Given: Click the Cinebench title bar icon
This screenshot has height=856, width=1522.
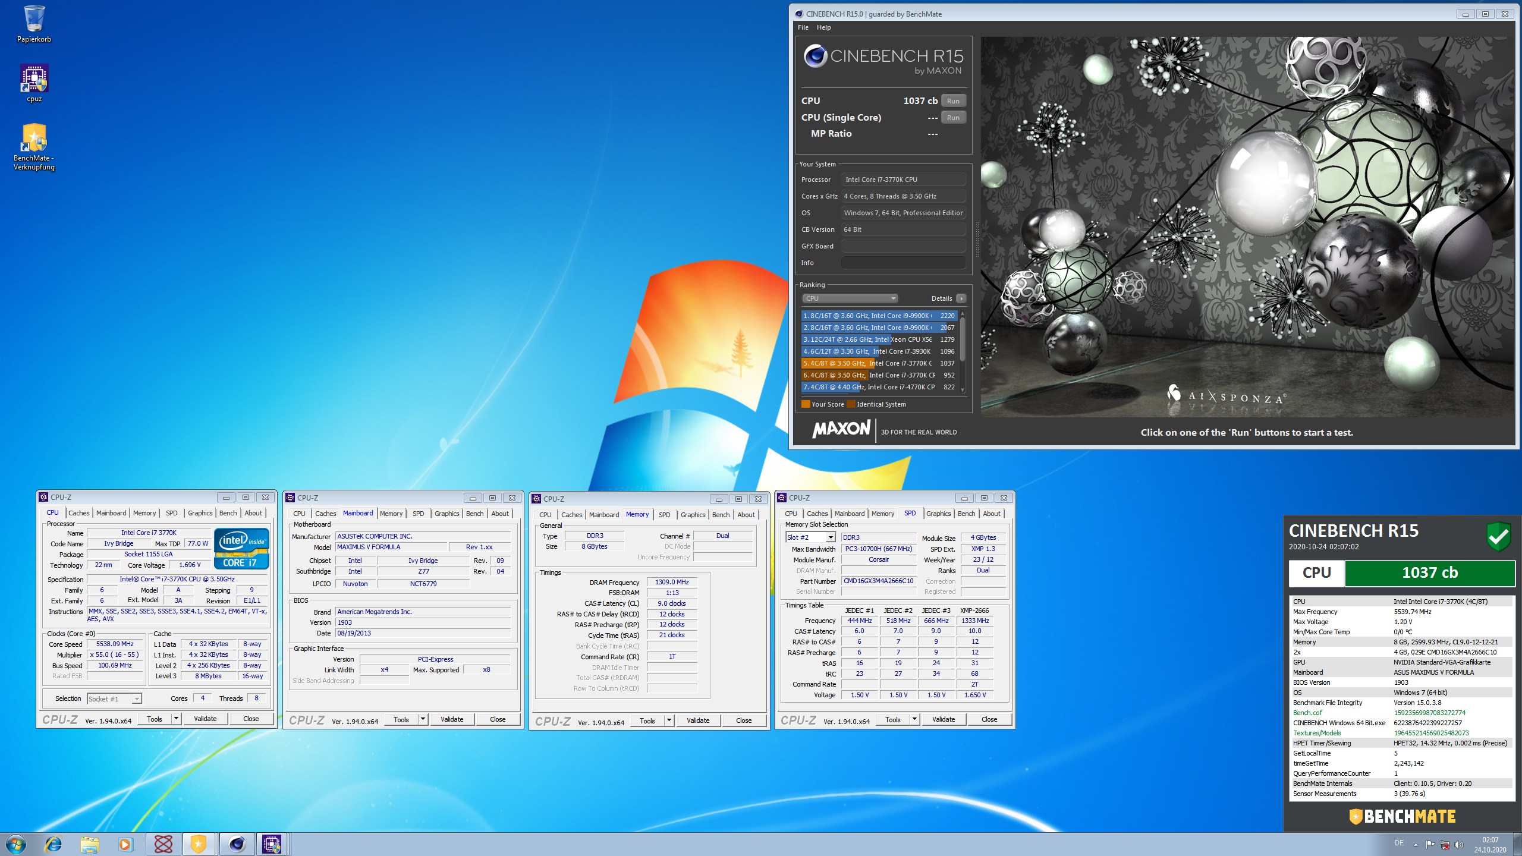Looking at the screenshot, I should pos(799,14).
